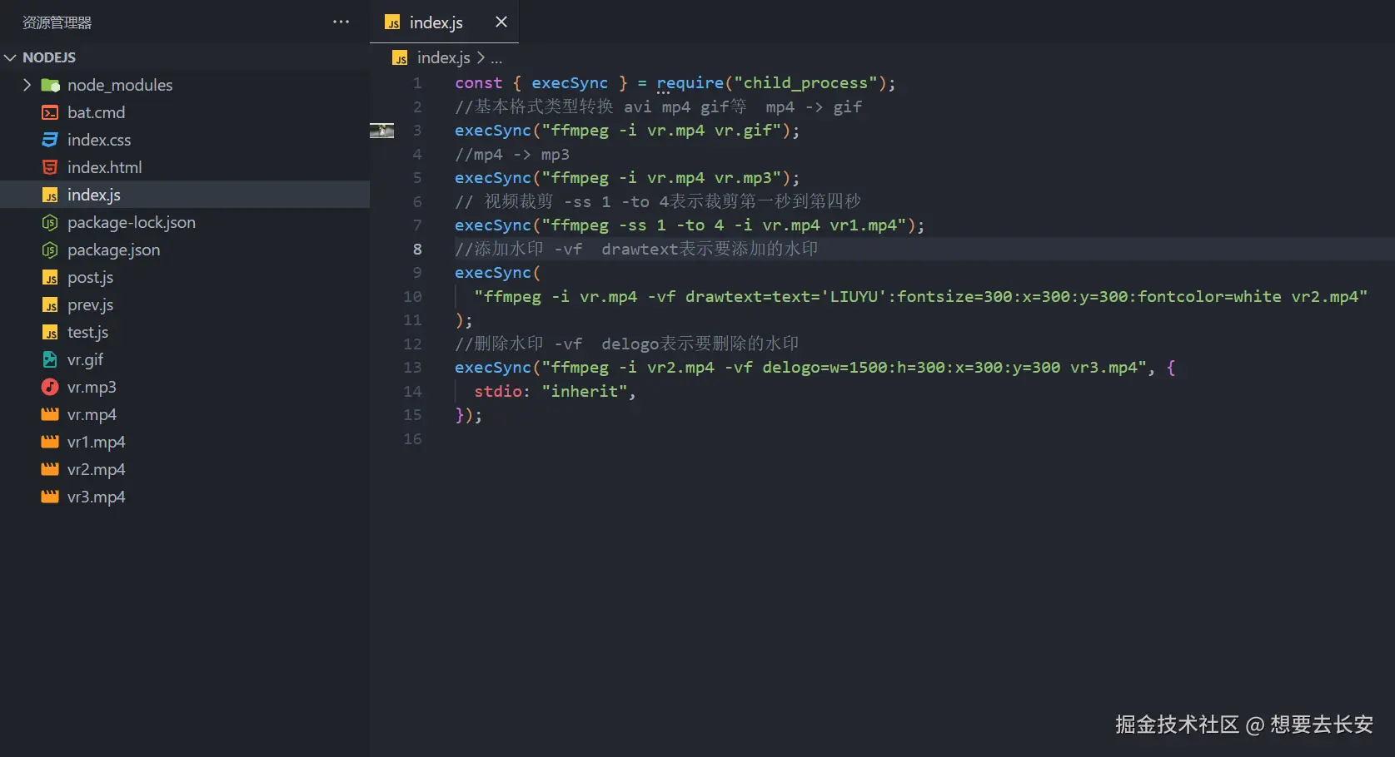
Task: Click the JS icon beside prev.js
Action: coord(50,304)
